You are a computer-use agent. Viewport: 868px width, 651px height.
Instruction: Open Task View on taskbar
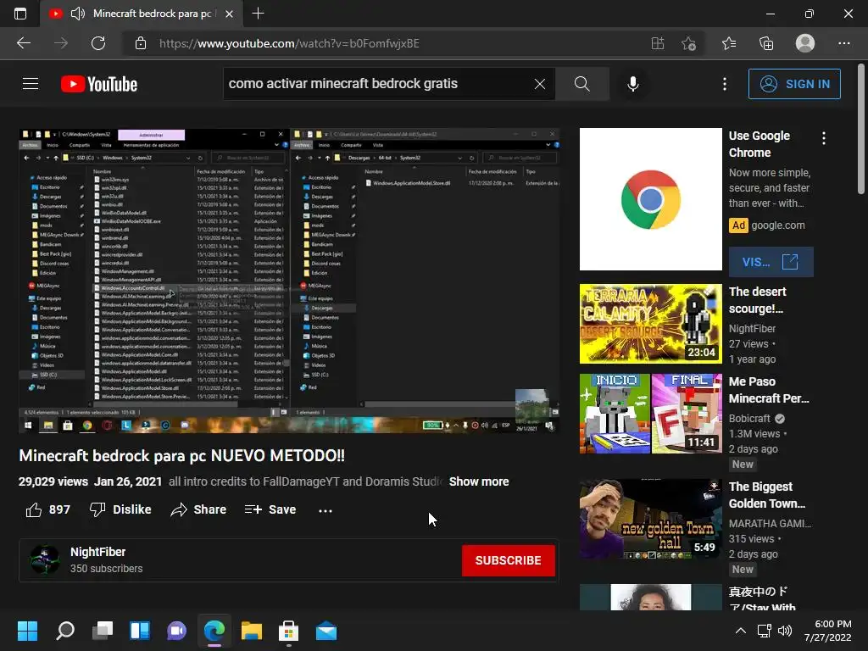coord(103,631)
